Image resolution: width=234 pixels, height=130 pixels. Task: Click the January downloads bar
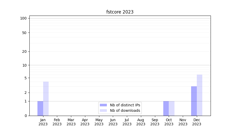pyautogui.click(x=46, y=99)
